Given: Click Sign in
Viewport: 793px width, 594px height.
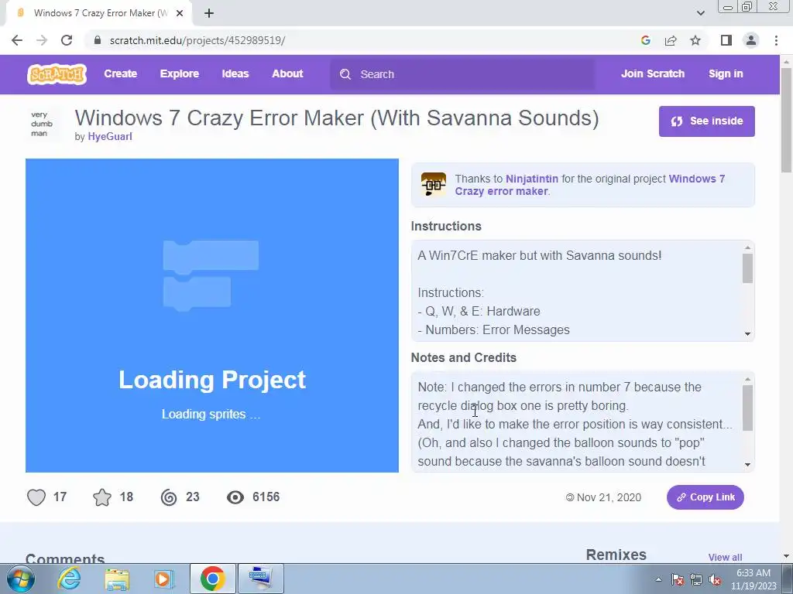Looking at the screenshot, I should coord(726,73).
